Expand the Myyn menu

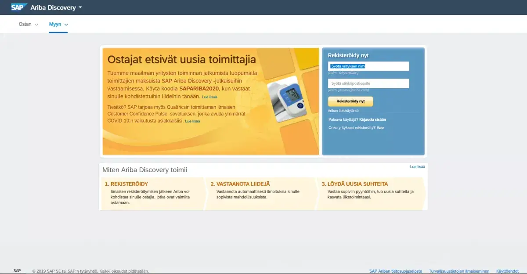(x=58, y=24)
